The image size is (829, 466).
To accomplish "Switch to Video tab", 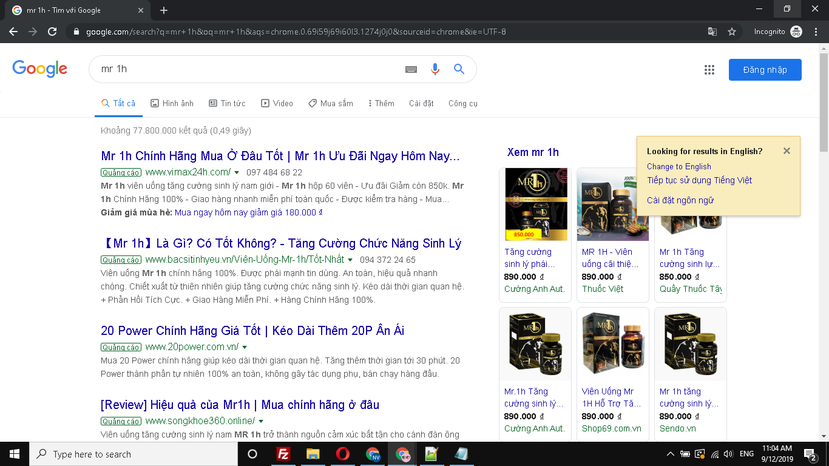I will (x=277, y=103).
